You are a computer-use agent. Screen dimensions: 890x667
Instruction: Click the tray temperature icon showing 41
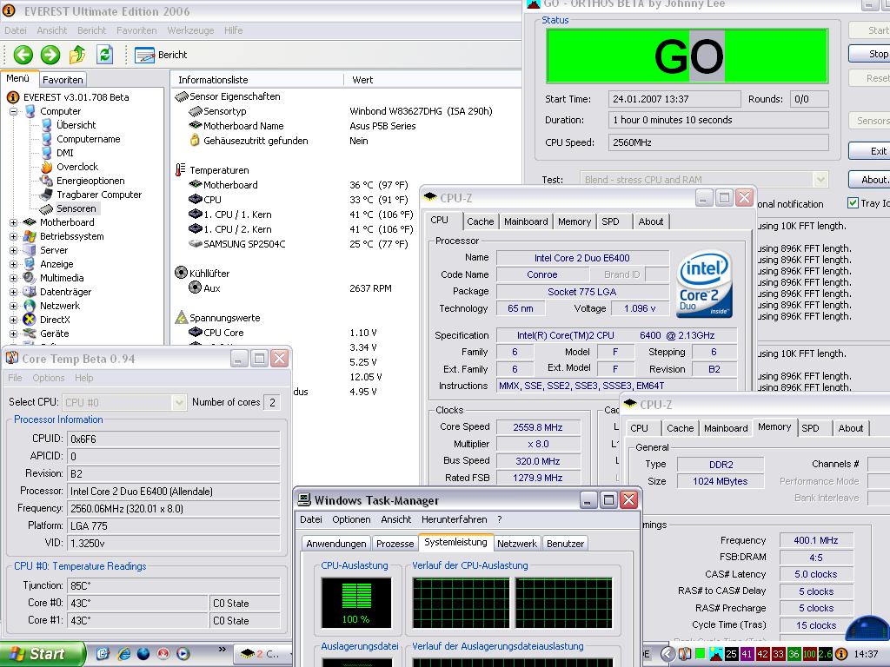coord(747,654)
